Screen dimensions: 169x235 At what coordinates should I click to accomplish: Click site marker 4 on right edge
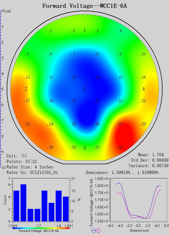point(144,89)
